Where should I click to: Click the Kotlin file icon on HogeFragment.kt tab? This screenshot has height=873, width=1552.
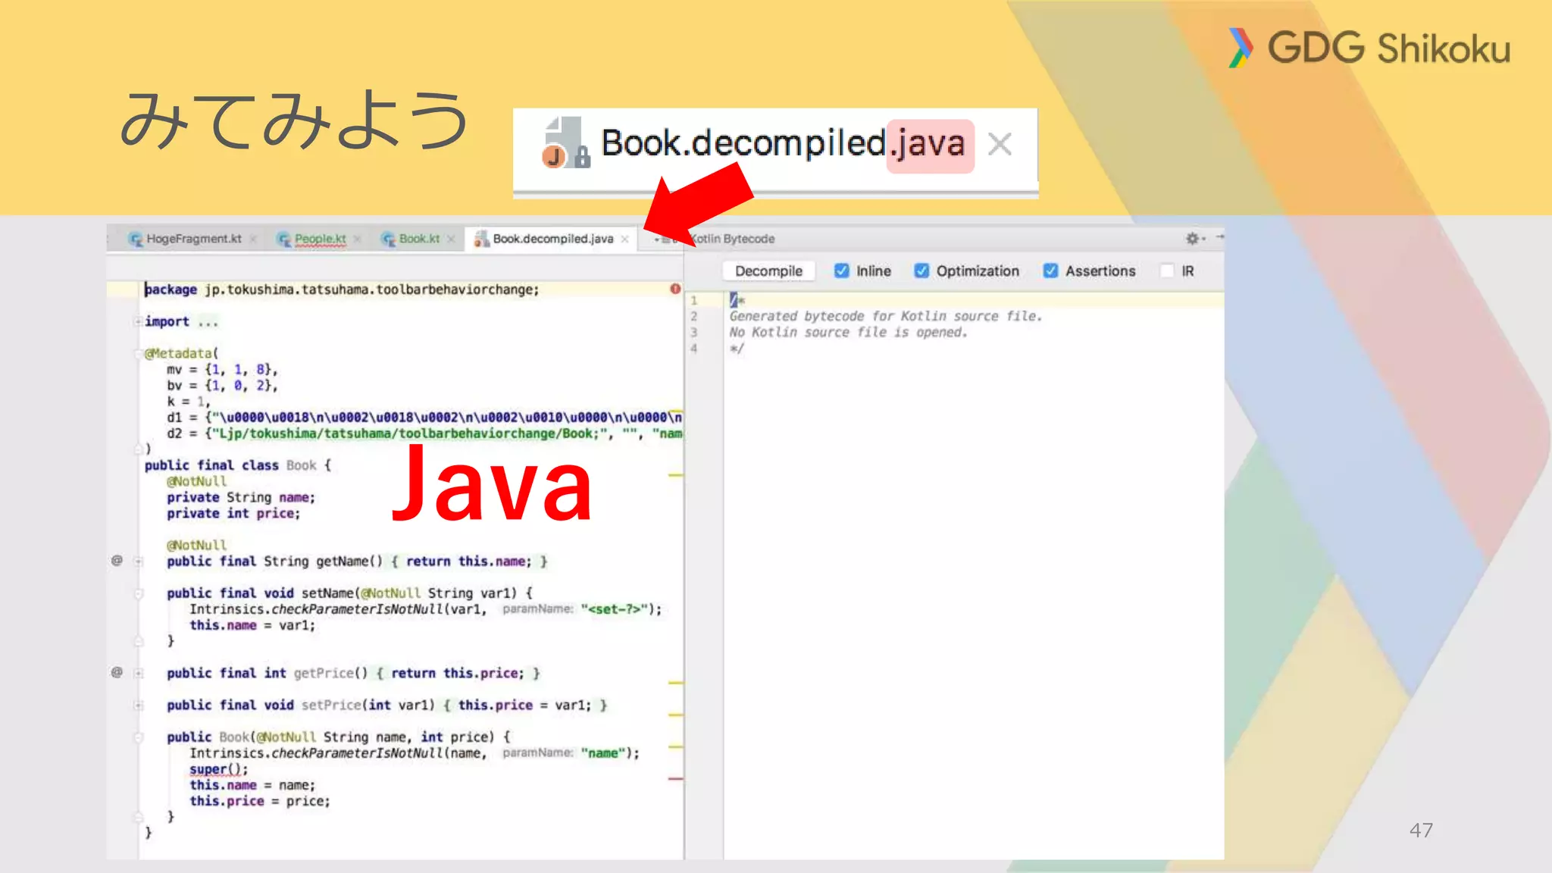point(136,239)
